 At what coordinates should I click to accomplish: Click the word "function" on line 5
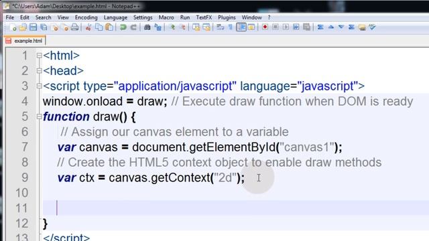[x=66, y=117]
